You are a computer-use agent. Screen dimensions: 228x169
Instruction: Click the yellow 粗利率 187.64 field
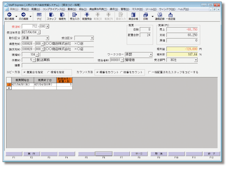182,54
